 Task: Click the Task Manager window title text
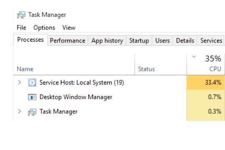47,15
